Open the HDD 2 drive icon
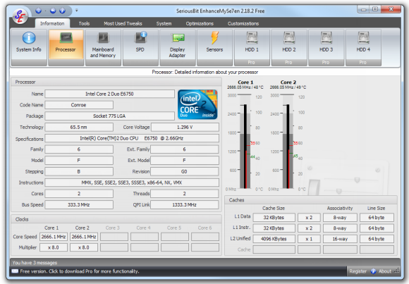The height and width of the screenshot is (284, 409). pos(289,47)
